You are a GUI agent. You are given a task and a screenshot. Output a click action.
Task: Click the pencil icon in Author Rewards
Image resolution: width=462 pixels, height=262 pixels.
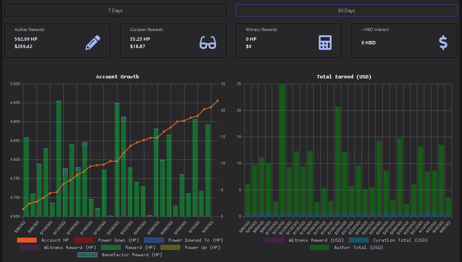[x=93, y=43]
